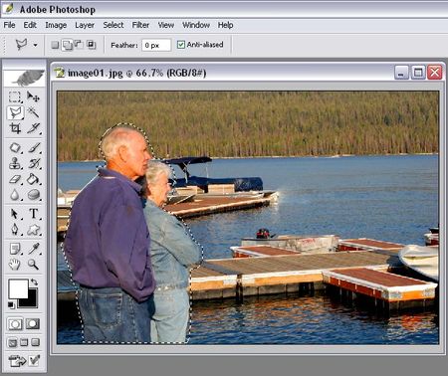The width and height of the screenshot is (448, 376).
Task: Open the View menu
Action: 166,25
